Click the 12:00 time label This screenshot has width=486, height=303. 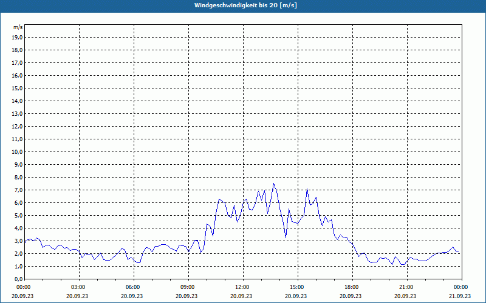point(242,287)
